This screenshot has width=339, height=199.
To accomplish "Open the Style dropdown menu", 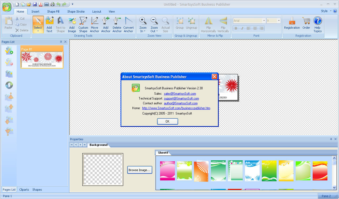I will click(x=326, y=11).
